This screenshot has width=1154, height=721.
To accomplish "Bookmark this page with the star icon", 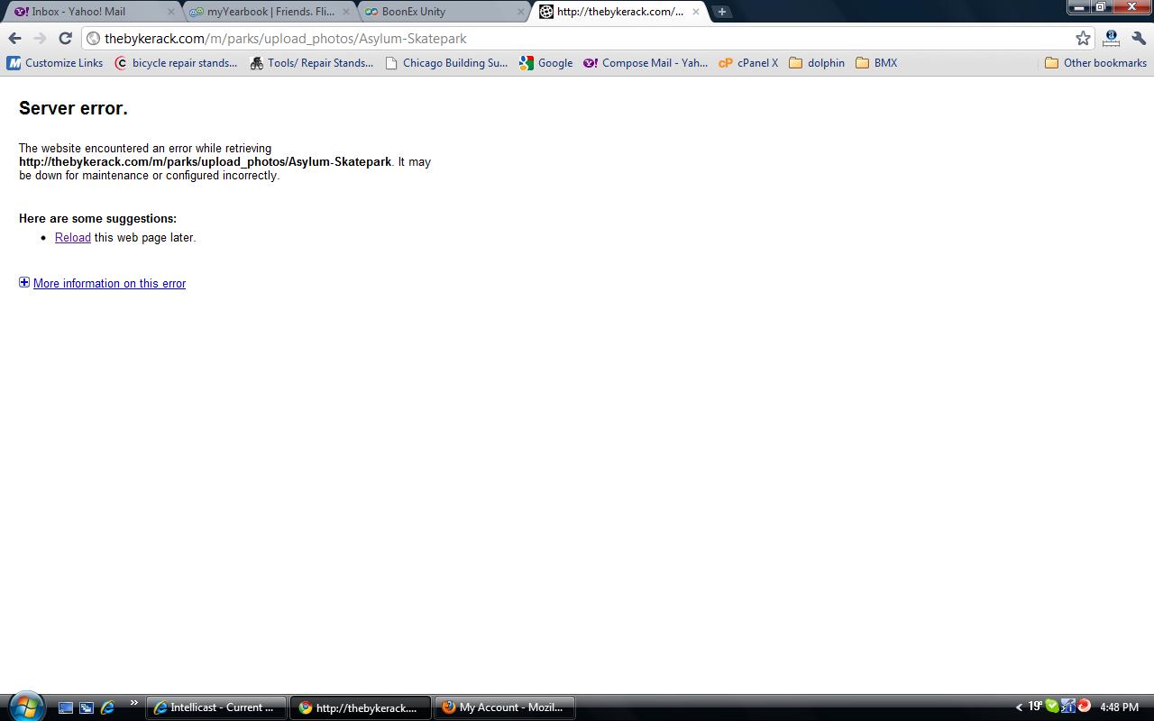I will pyautogui.click(x=1083, y=38).
